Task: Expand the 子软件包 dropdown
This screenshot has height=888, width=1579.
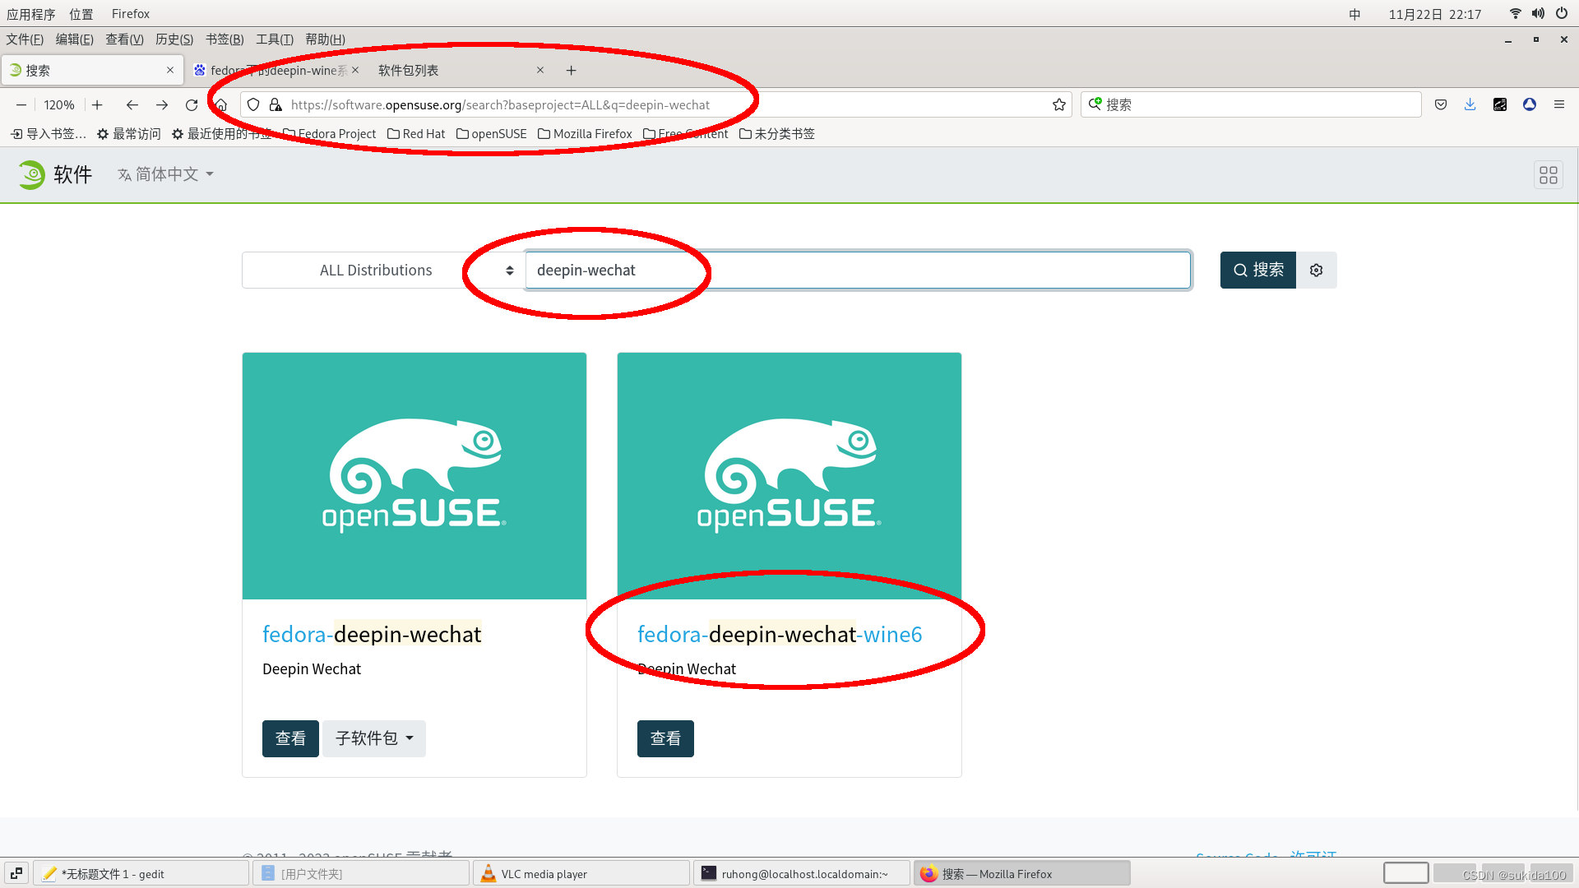Action: tap(373, 738)
